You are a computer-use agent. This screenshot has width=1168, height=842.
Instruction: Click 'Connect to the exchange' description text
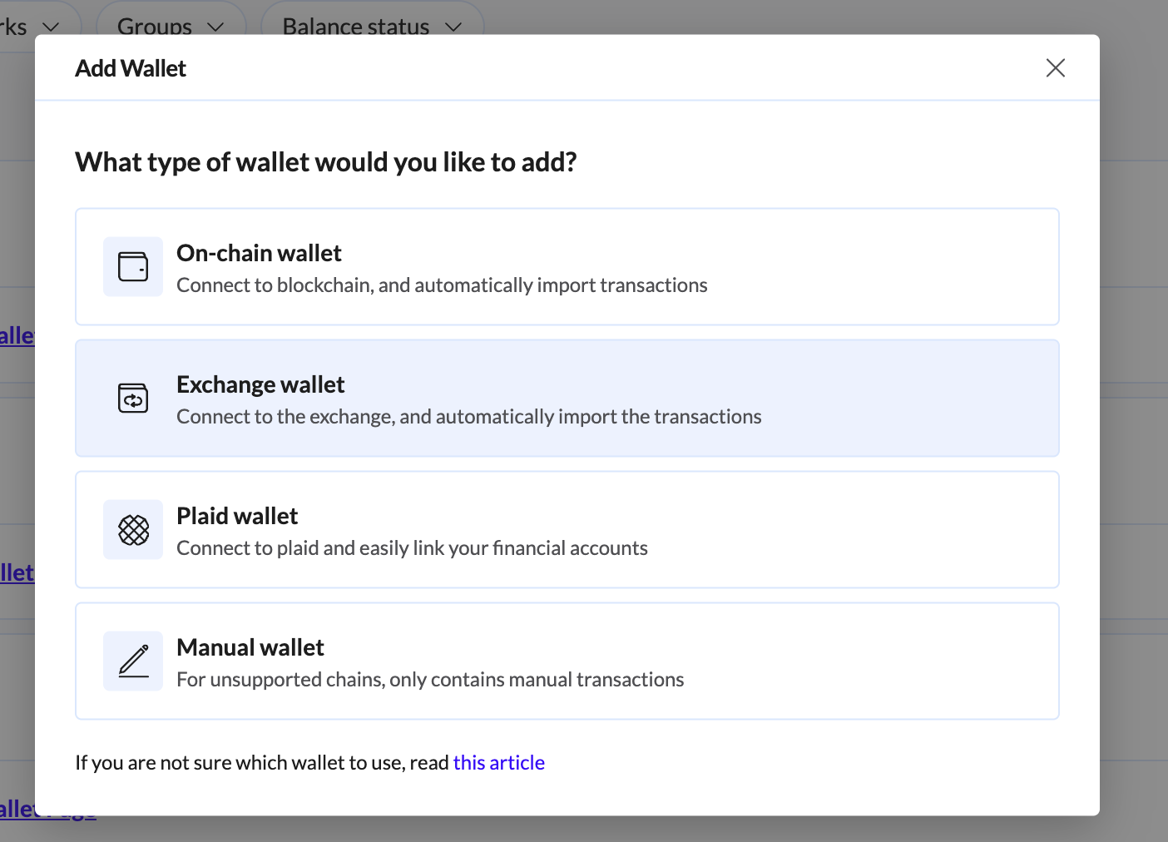click(x=468, y=417)
